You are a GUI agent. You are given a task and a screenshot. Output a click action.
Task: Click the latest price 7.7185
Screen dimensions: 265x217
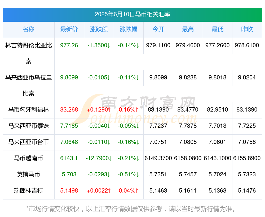(x=69, y=126)
